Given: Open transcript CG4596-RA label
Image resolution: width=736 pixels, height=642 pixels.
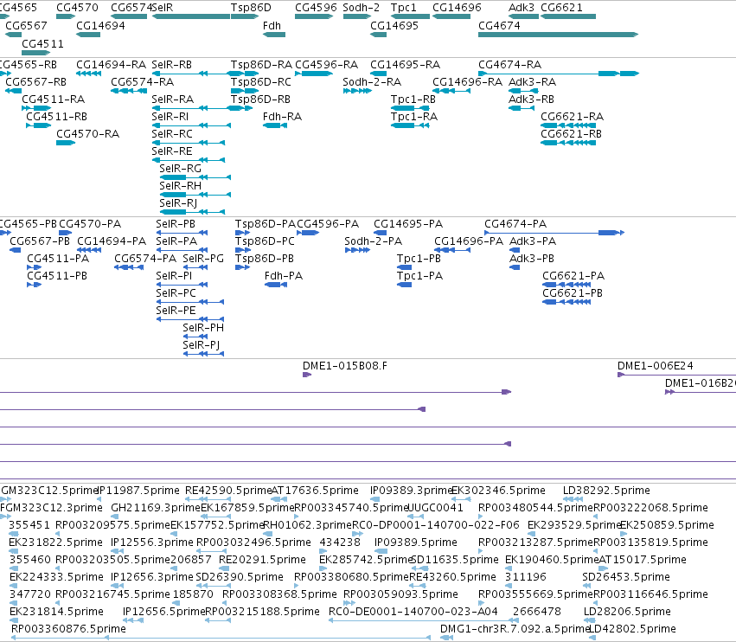Looking at the screenshot, I should 327,64.
